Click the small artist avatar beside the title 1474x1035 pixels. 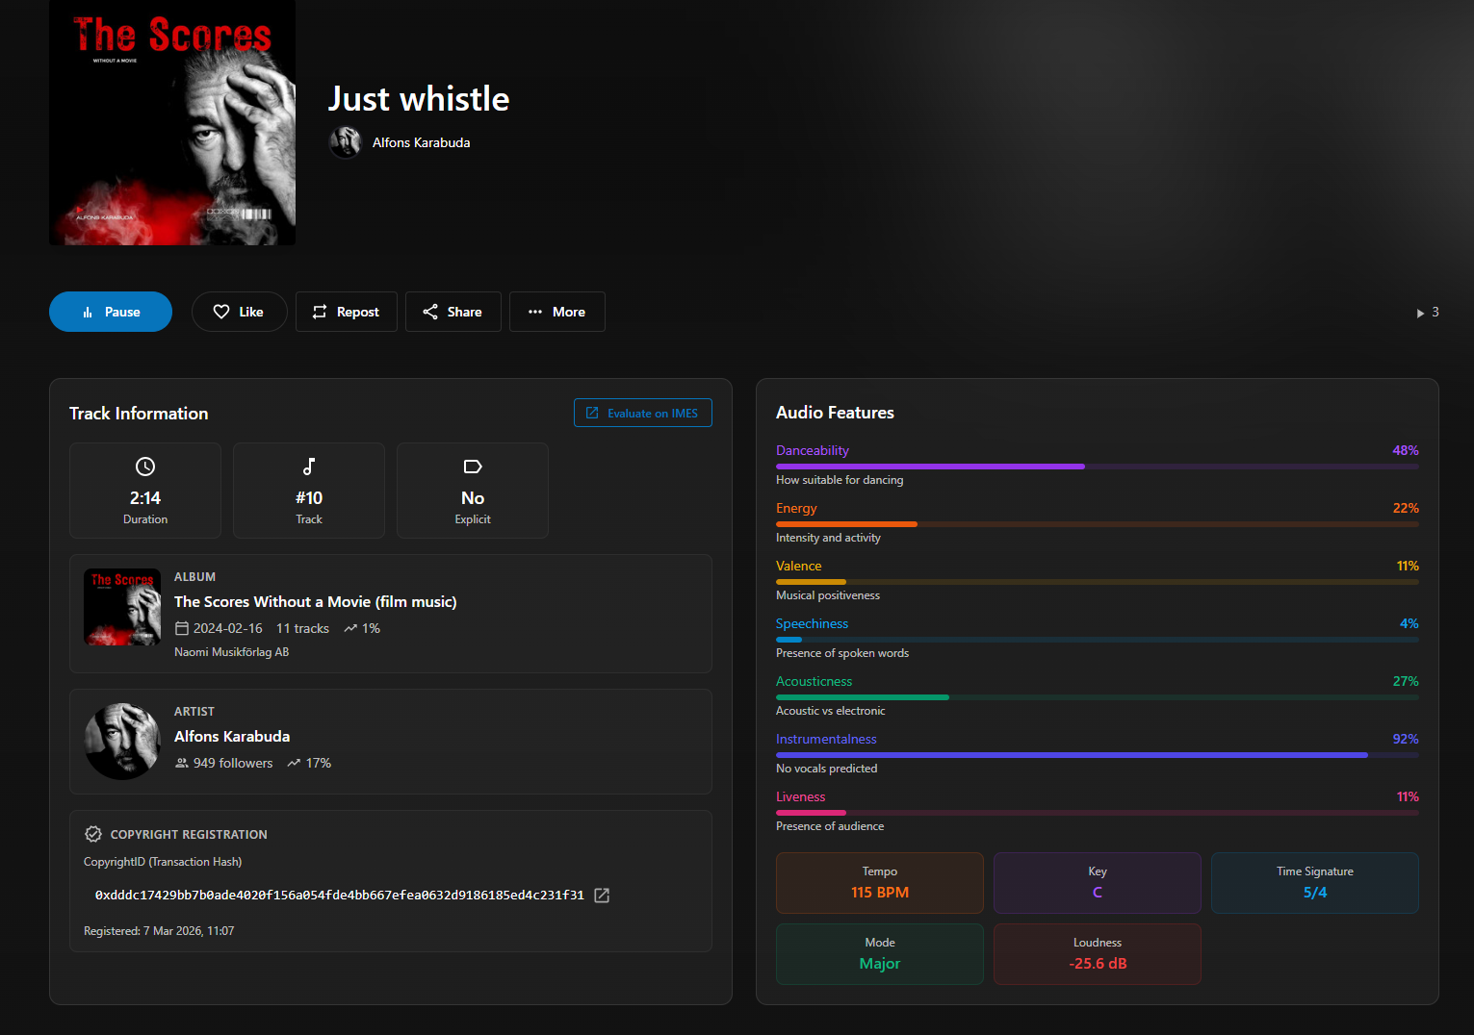click(x=345, y=142)
